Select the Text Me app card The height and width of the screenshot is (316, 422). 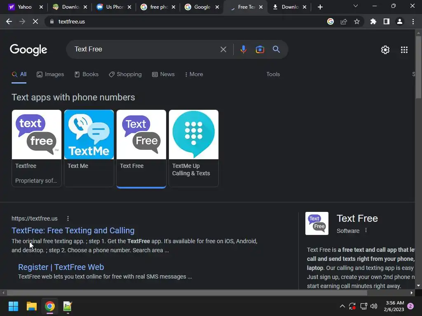tap(89, 148)
